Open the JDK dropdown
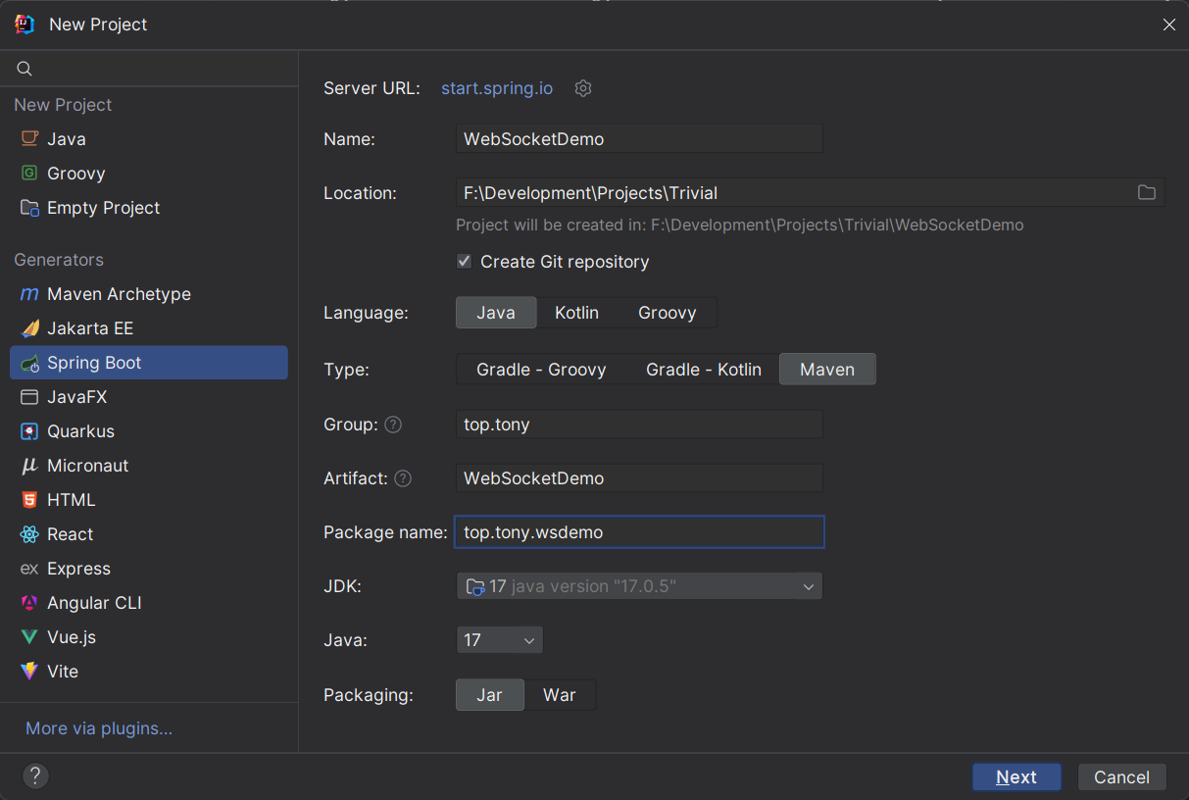 click(639, 586)
